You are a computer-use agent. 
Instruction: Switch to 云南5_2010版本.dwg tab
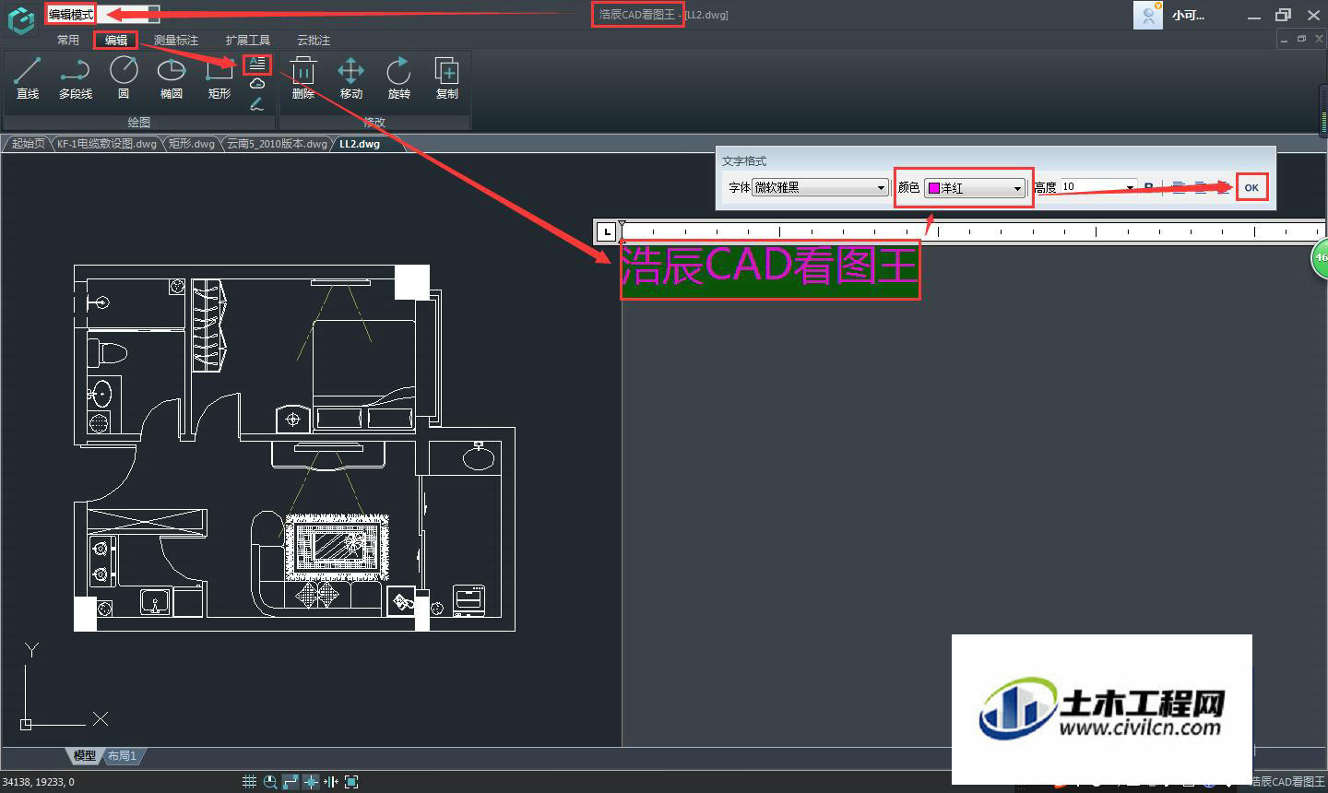(x=277, y=144)
